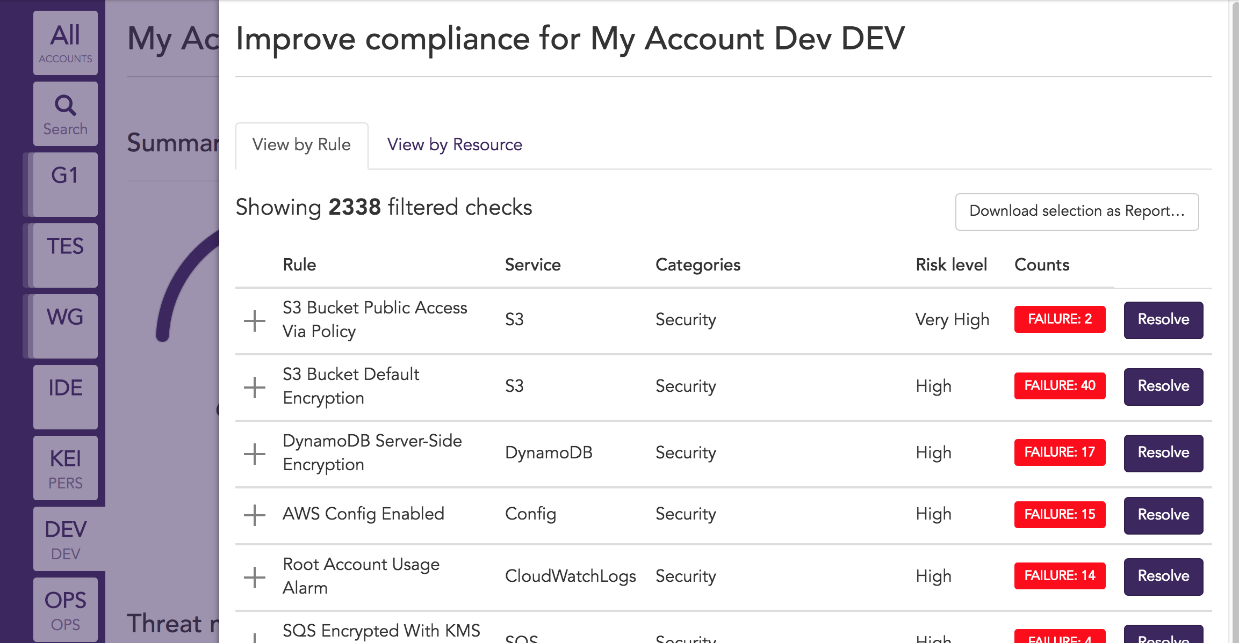Viewport: 1239px width, 643px height.
Task: Click the red FAILURE: 40 badge
Action: [x=1060, y=385]
